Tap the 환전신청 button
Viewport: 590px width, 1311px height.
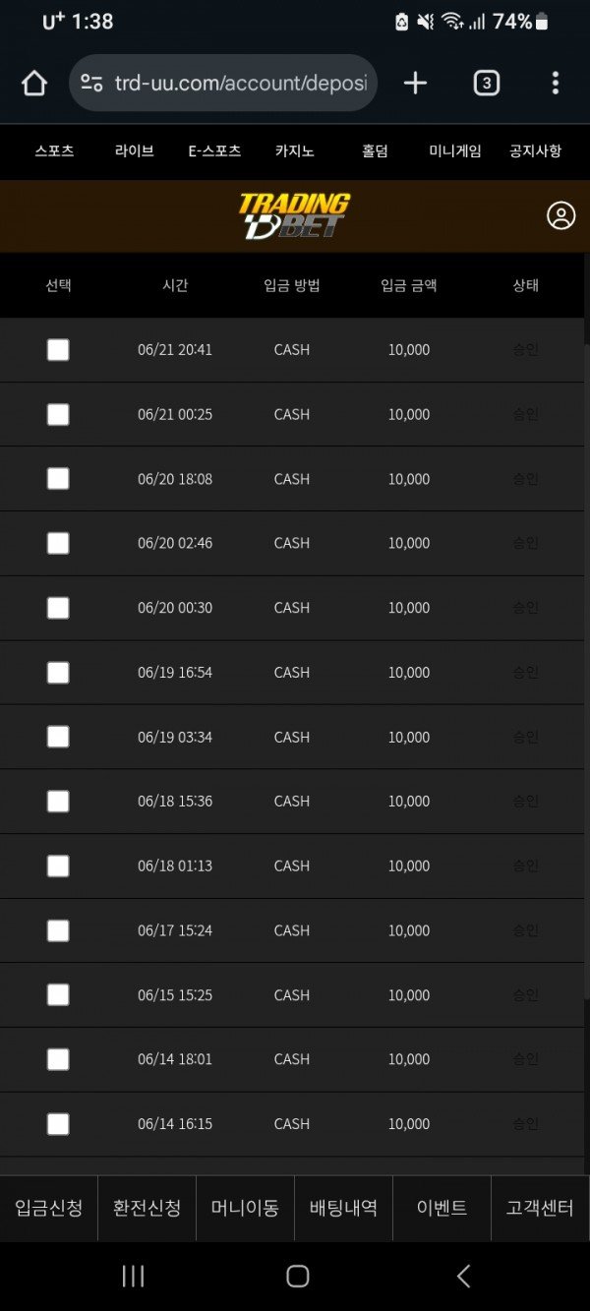(x=147, y=1208)
